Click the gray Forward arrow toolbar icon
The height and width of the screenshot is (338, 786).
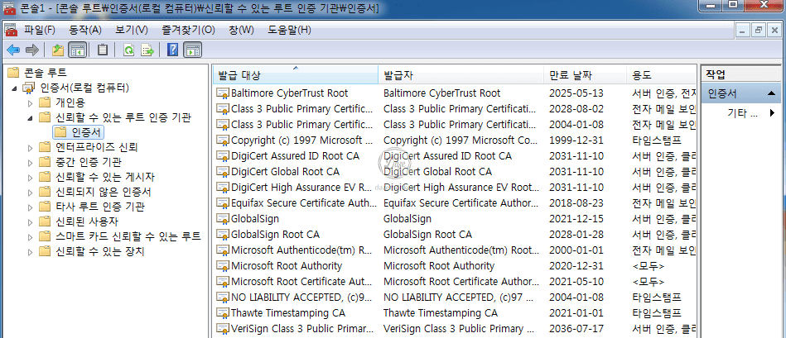pos(32,50)
